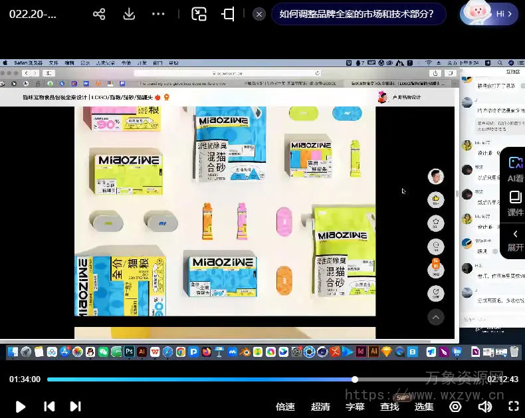This screenshot has height=418, width=525.
Task: Open the AI看 side panel
Action: pos(515,169)
